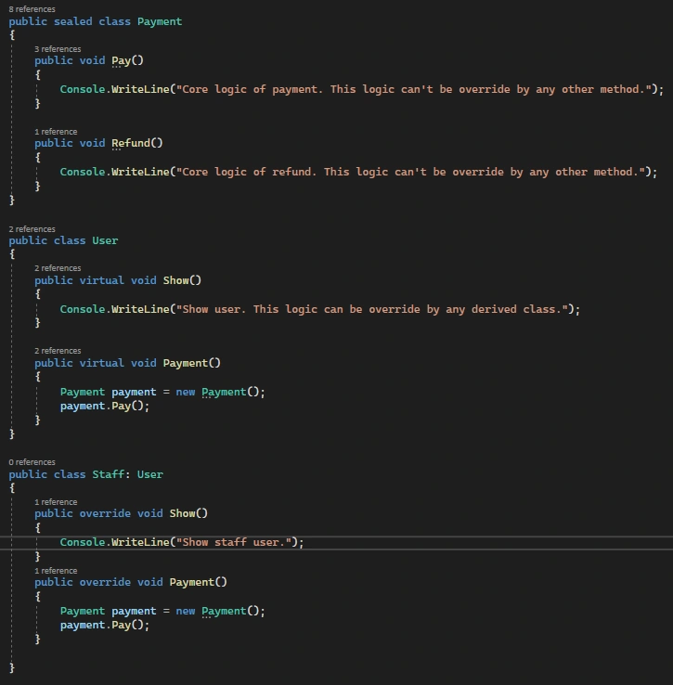The height and width of the screenshot is (685, 673).
Task: Click Show in "public override void Show()"
Action: tap(182, 513)
